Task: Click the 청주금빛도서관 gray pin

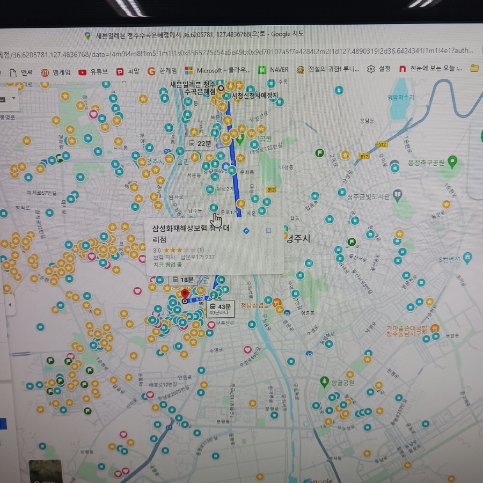Action: click(x=398, y=195)
